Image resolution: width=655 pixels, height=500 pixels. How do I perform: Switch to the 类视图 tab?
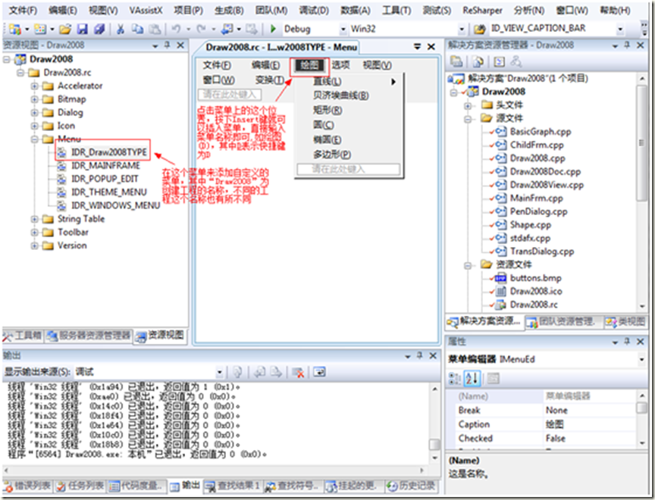(x=626, y=321)
